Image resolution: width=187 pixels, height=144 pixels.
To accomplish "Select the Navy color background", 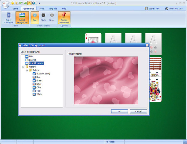I will pyautogui.click(x=39, y=84).
